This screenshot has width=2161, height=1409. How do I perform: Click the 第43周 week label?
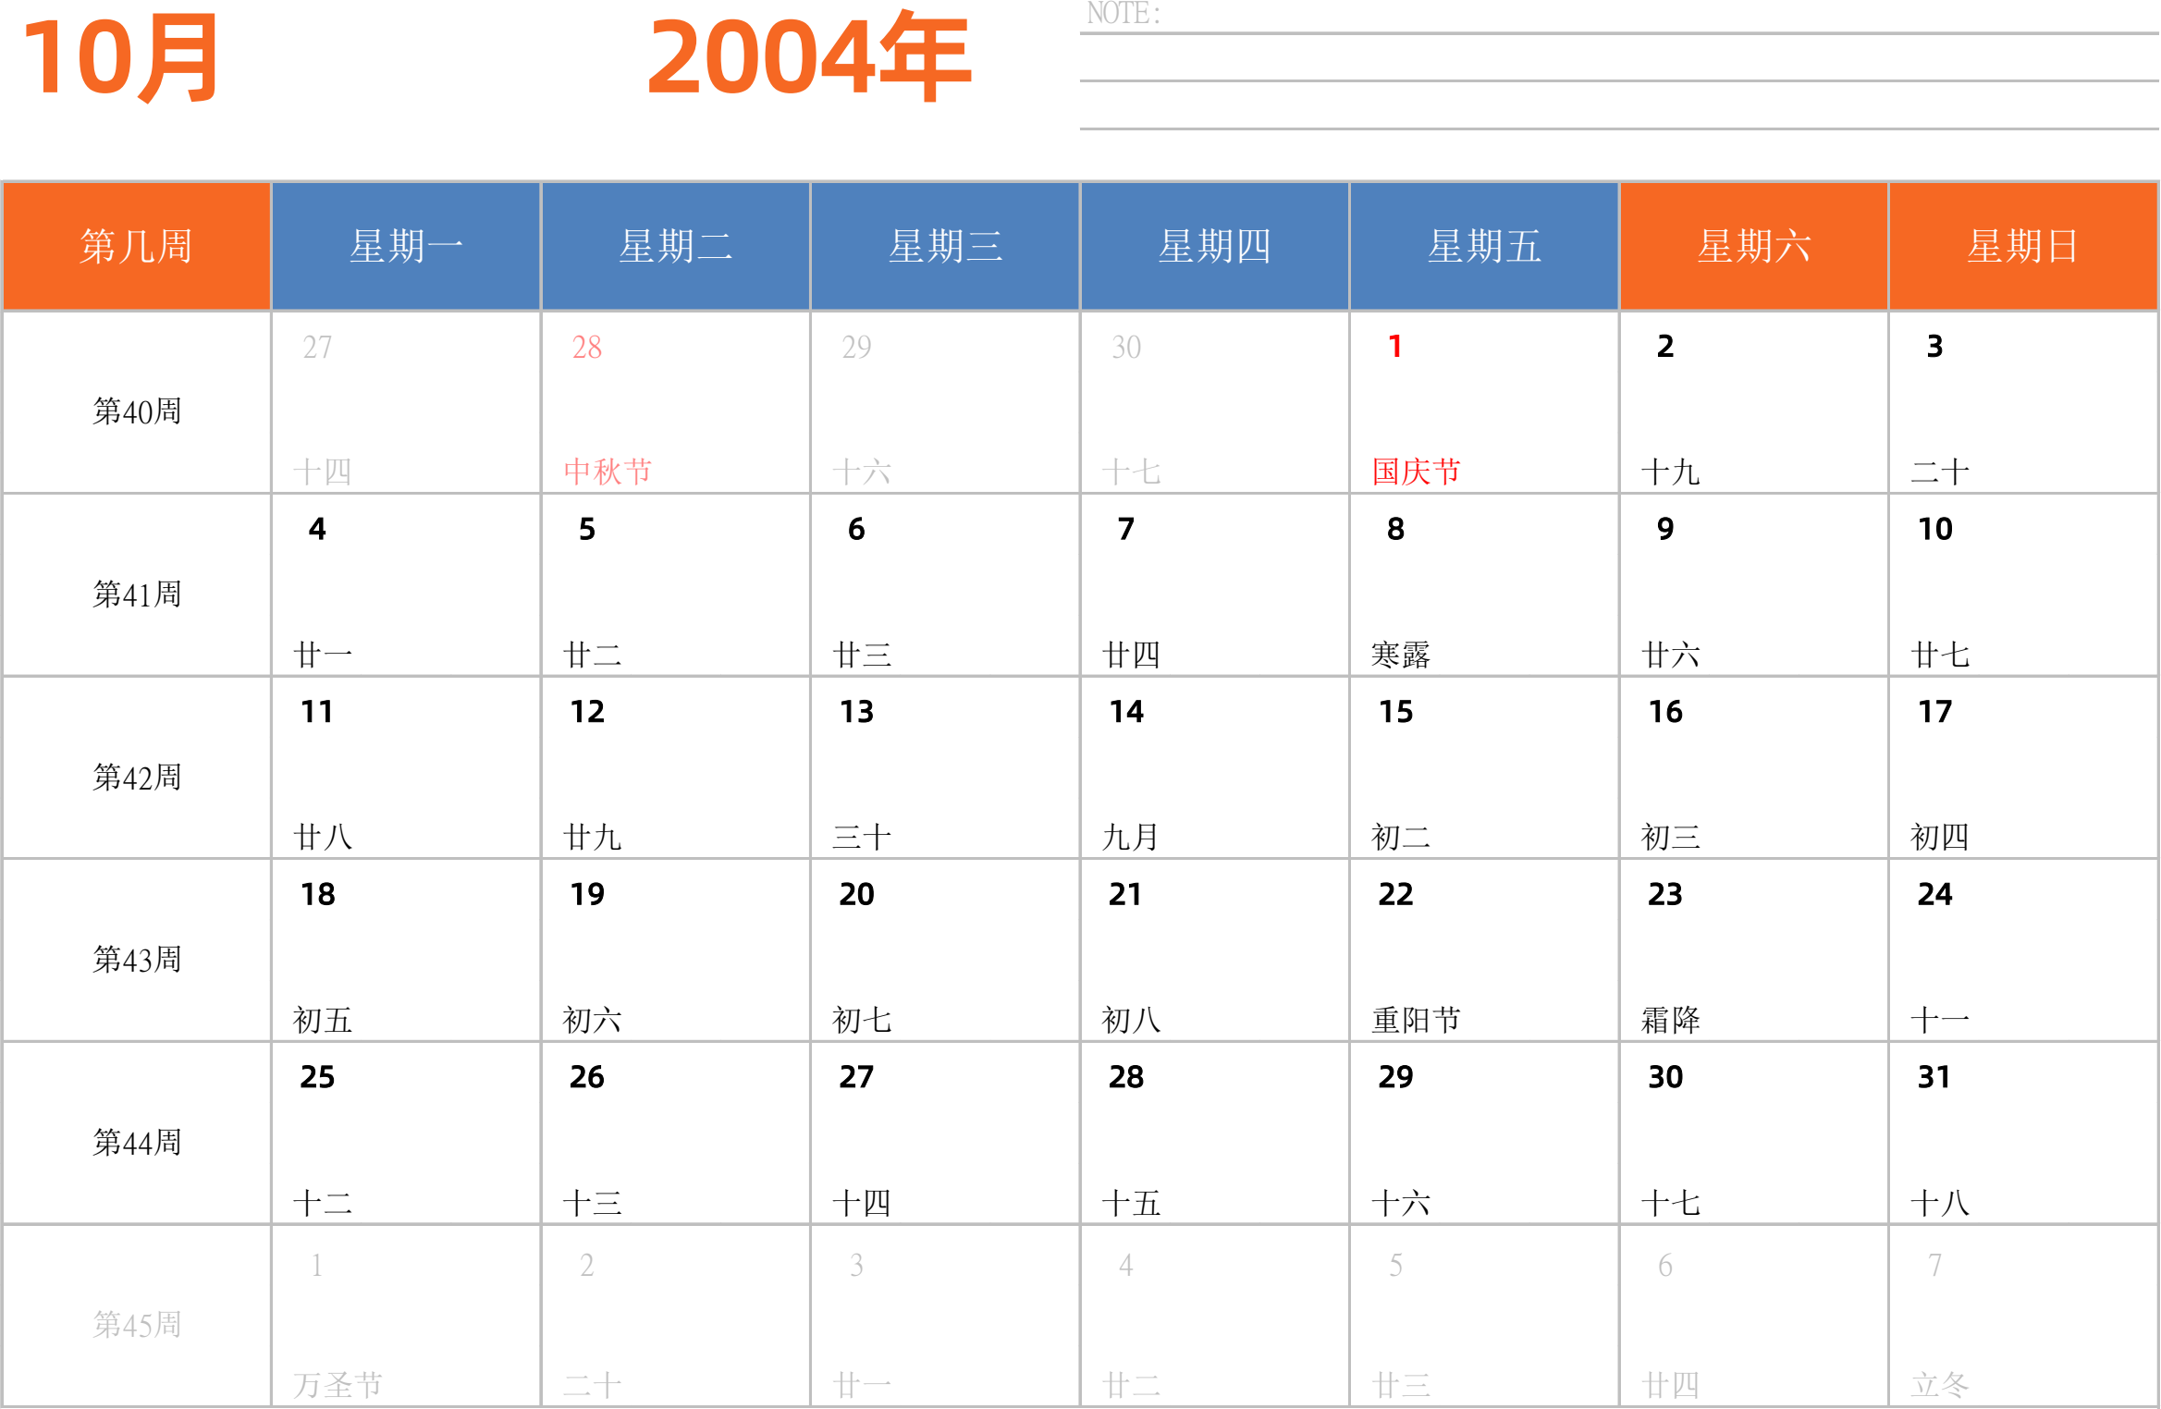coord(137,960)
